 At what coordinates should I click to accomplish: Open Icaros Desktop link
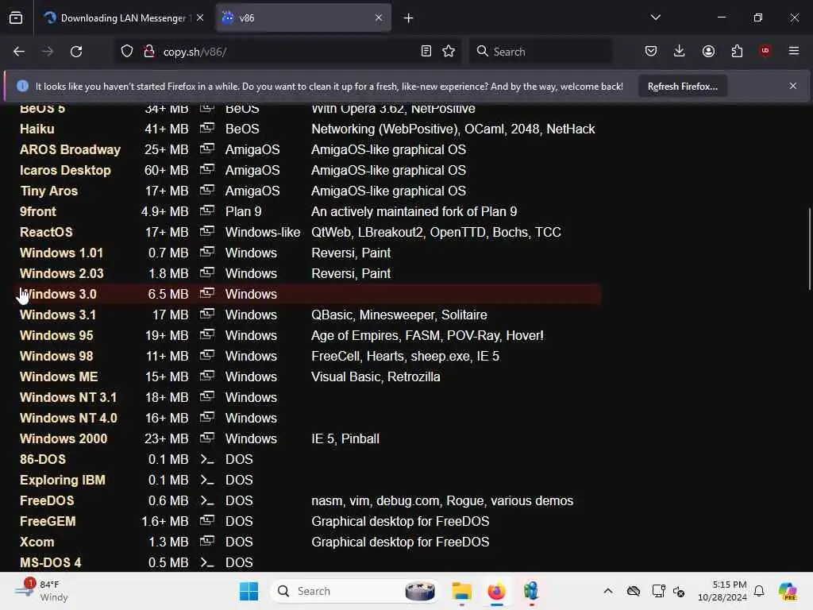coord(65,171)
